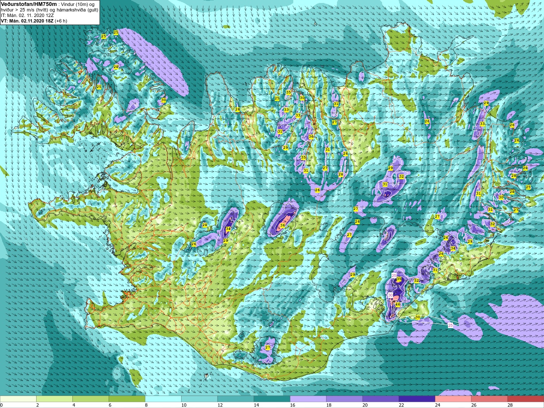Click the 24–26 m/s light pink legend swatch
The width and height of the screenshot is (544, 408).
tap(453, 399)
